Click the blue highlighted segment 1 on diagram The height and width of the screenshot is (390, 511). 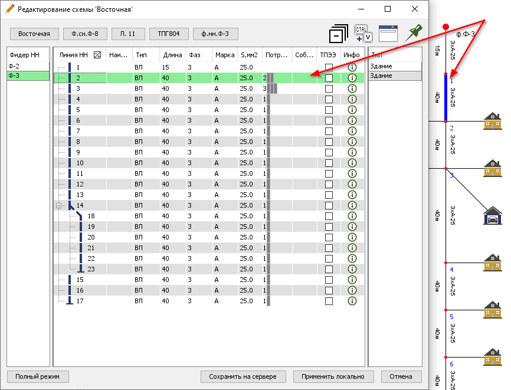click(x=446, y=98)
